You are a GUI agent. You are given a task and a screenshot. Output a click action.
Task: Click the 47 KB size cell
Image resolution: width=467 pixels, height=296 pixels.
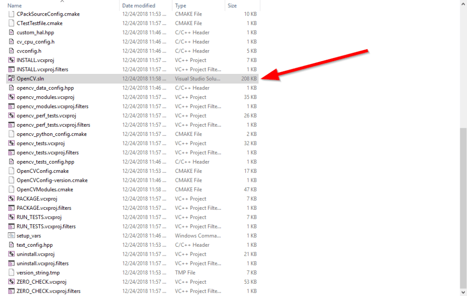(x=250, y=189)
